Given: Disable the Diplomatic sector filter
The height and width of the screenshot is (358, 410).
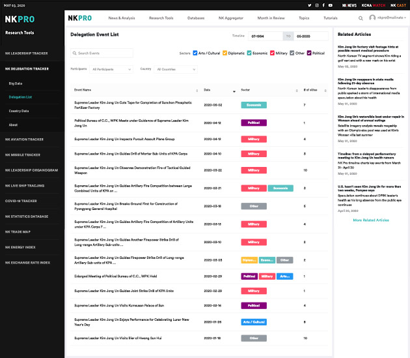Looking at the screenshot, I should tap(225, 53).
